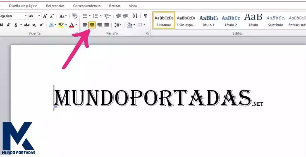Apply numbered list formatting
Screen dimensions: 306x157
96,16
